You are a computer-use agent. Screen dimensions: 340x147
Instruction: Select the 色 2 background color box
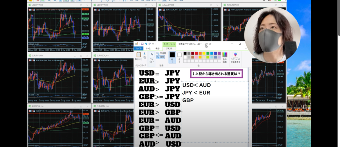tap(179, 57)
